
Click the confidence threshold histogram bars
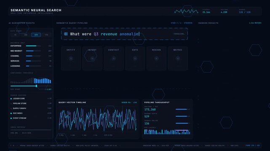tap(31, 81)
